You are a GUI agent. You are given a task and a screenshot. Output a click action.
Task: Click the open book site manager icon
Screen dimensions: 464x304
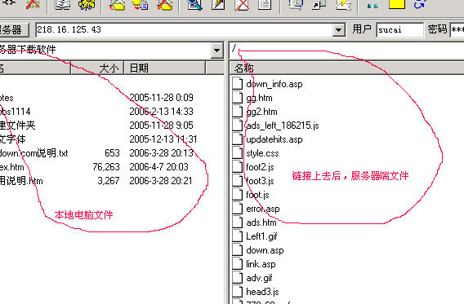63,4
